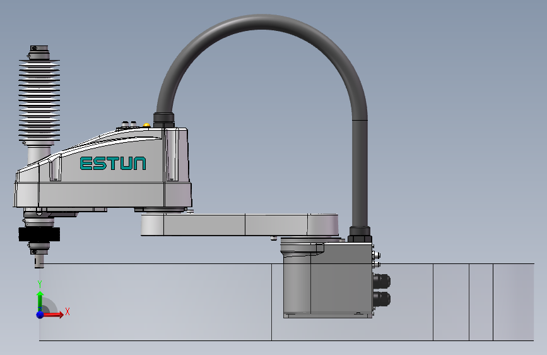
Task: Click the yellow indicator lamp on the arm top
Action: point(146,124)
